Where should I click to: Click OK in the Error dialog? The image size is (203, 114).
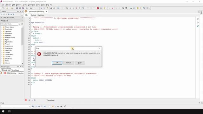pyautogui.click(x=57, y=63)
